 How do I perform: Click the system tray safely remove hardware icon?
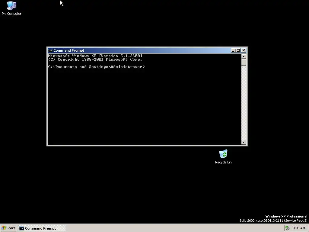point(287,228)
